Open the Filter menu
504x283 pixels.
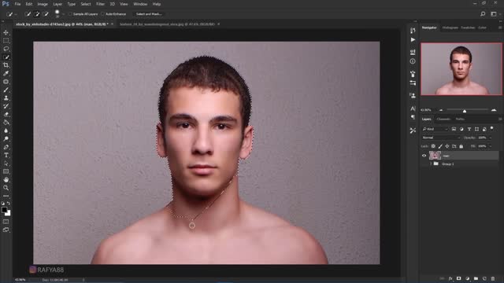click(100, 4)
